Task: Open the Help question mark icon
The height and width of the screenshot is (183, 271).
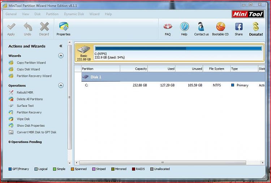Action: 184,27
